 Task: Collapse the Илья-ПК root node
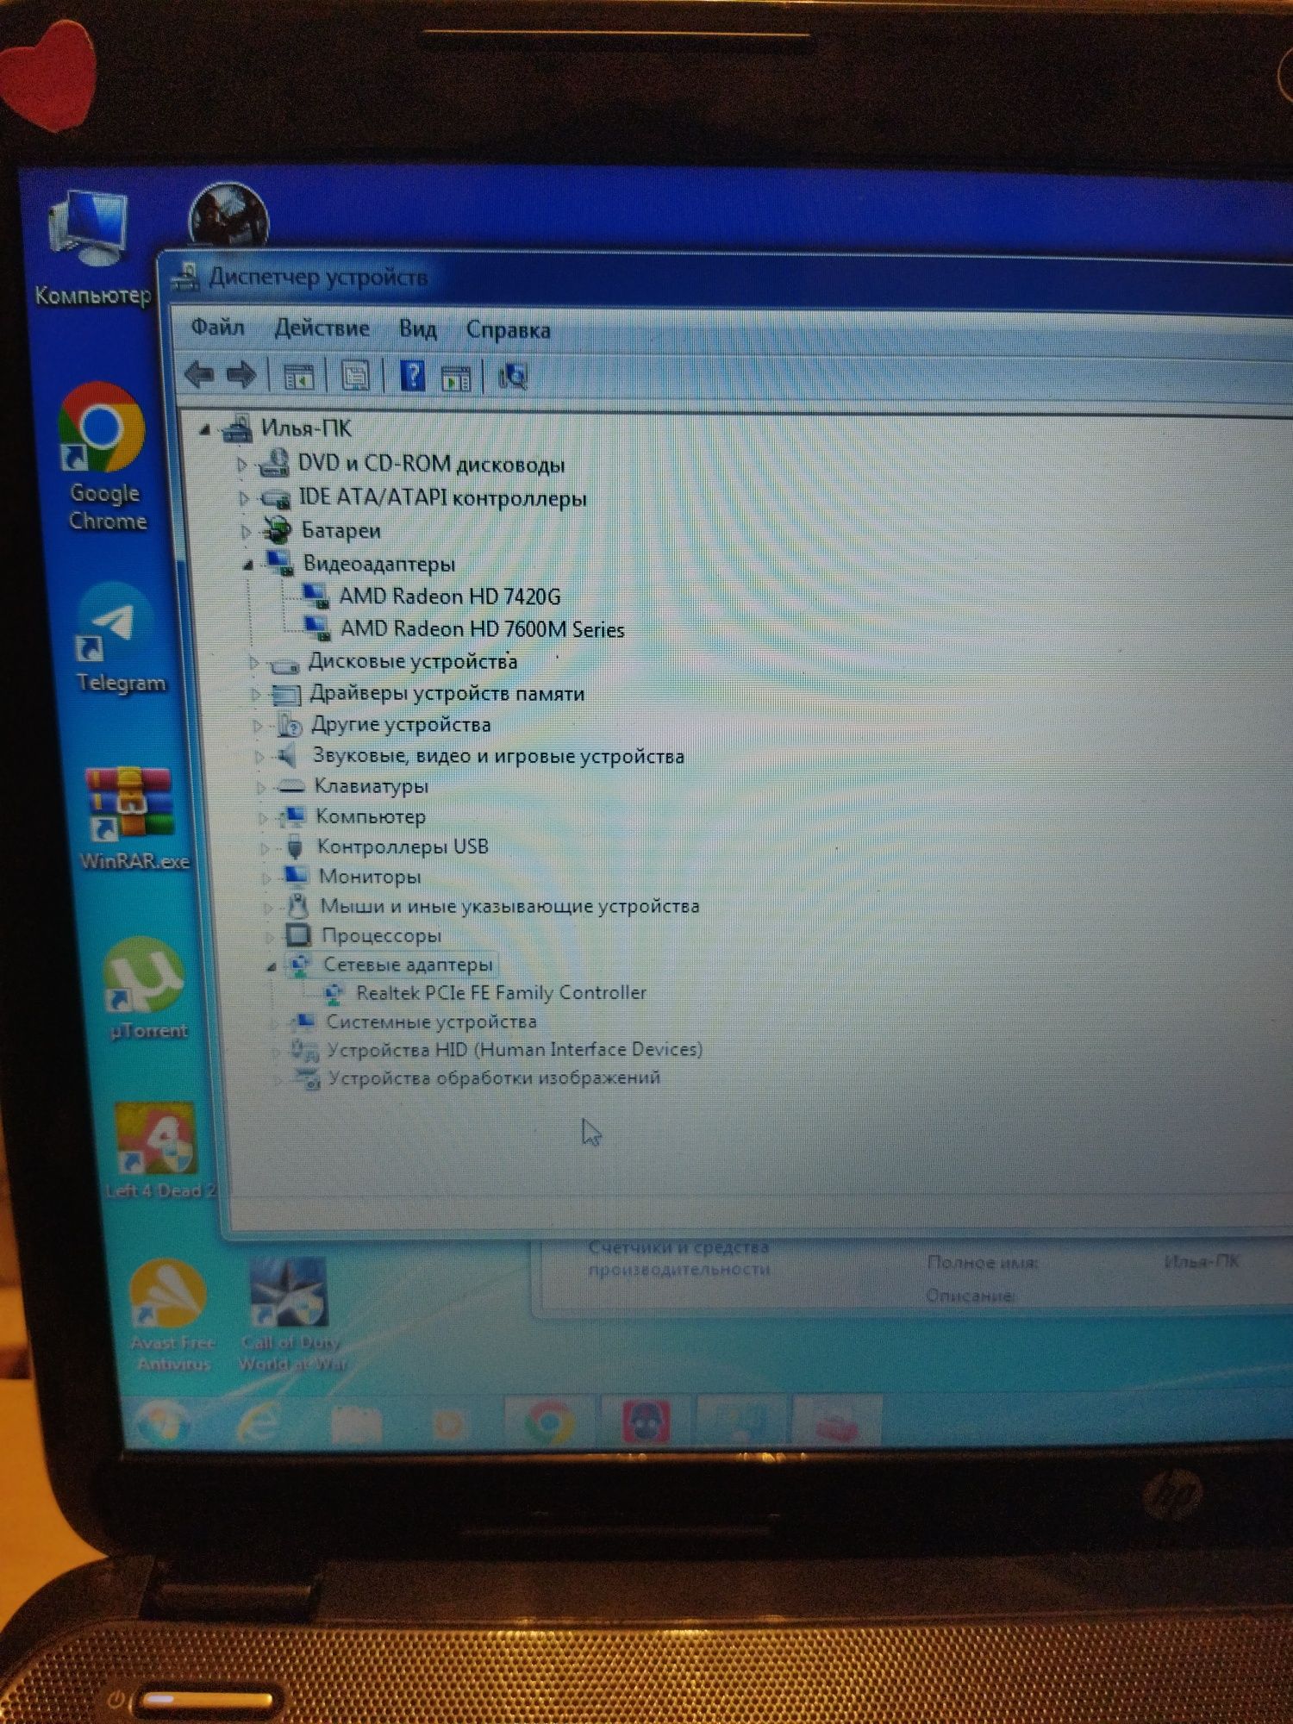204,429
